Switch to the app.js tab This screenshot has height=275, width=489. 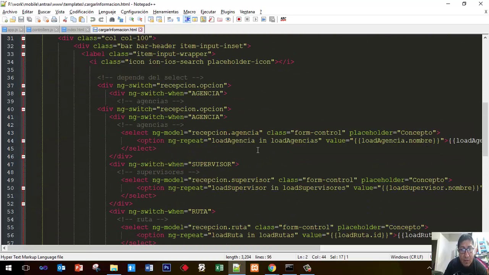pos(12,30)
